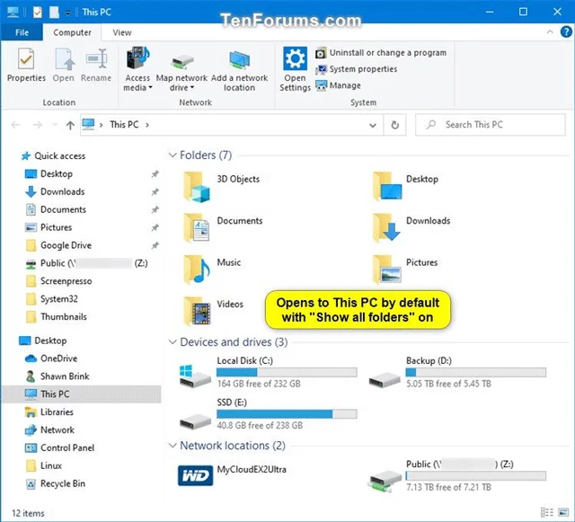Viewport: 575px width, 522px height.
Task: Select Desktop folder in main pane
Action: pos(405,187)
